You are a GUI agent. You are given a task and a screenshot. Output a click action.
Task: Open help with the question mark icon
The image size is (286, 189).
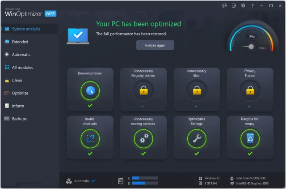pyautogui.click(x=252, y=6)
